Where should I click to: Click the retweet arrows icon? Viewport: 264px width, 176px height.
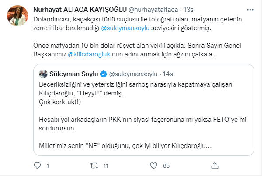(x=93, y=166)
